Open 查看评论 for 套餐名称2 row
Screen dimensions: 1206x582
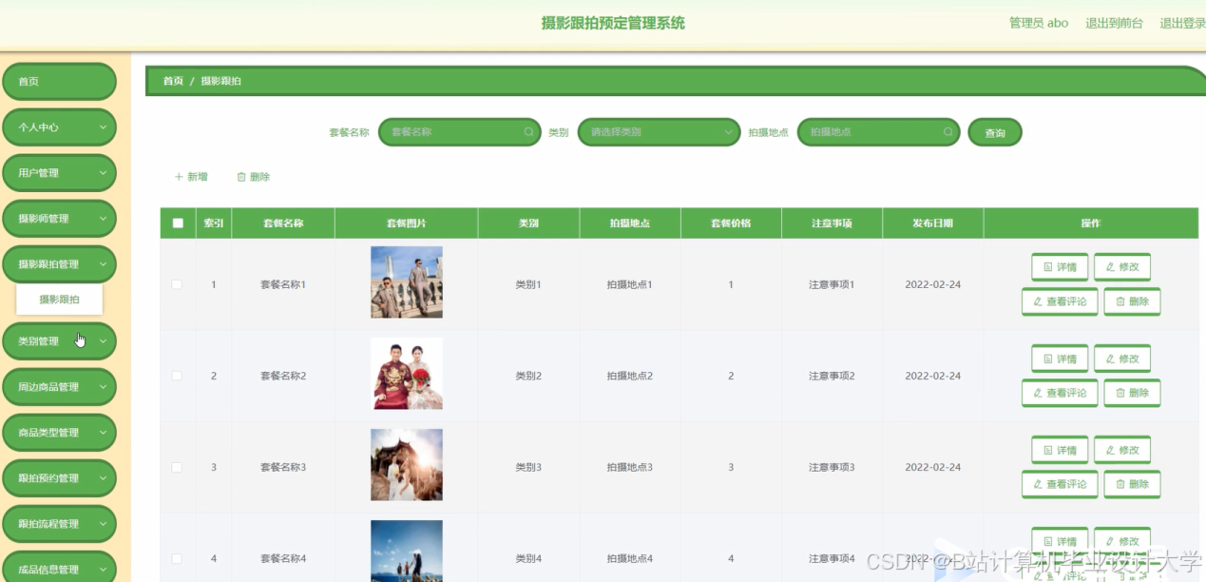click(1060, 393)
